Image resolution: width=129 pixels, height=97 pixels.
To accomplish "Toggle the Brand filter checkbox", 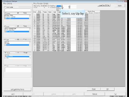I will tap(5, 26).
